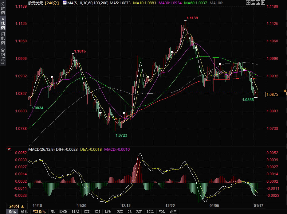
Task: Click the crosshair cursor icon in chart toolbar
Action: click(248, 2)
